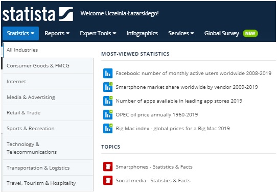This screenshot has width=277, height=193.
Task: Click the chart icon beside Number of apps
Action: coord(108,101)
